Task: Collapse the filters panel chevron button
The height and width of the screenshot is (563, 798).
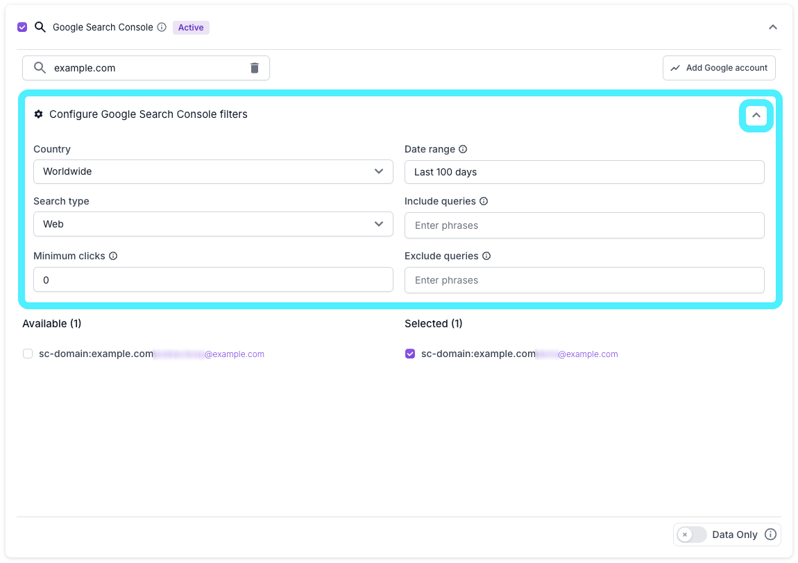Action: click(x=756, y=116)
